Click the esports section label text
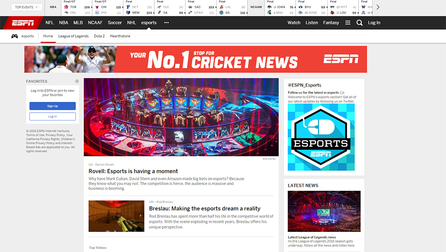446x252 pixels. point(28,36)
